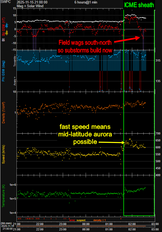Click the 700 tick on speed axis
The height and width of the screenshot is (232, 162).
(158, 133)
